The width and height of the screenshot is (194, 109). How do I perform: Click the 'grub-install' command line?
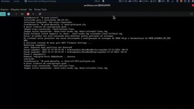pyautogui.click(x=41, y=18)
